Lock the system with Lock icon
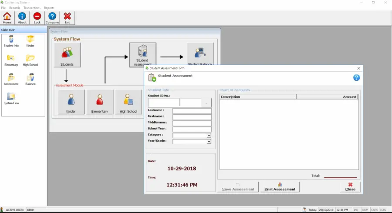Screen dimensions: 392x213 pyautogui.click(x=37, y=18)
